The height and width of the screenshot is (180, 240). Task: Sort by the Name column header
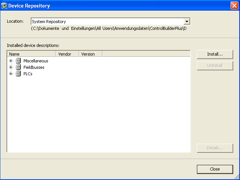pyautogui.click(x=31, y=54)
